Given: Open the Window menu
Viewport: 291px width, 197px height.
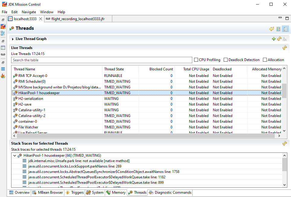Looking at the screenshot, I should click(47, 12).
